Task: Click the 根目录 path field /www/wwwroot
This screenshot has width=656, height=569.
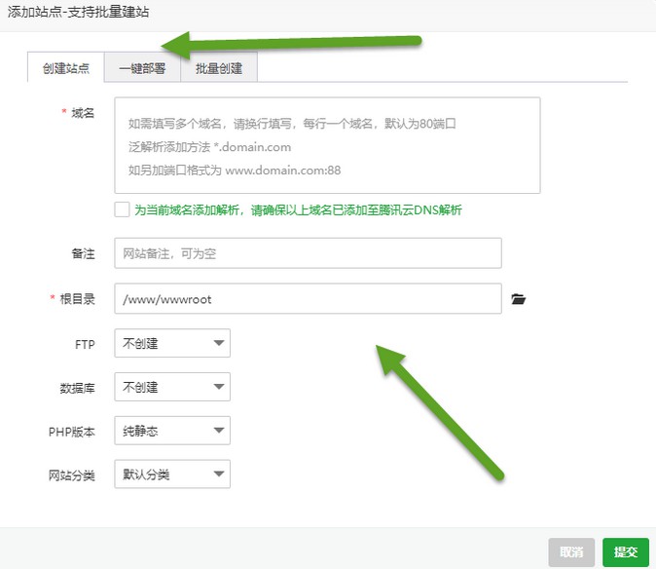Action: 308,298
